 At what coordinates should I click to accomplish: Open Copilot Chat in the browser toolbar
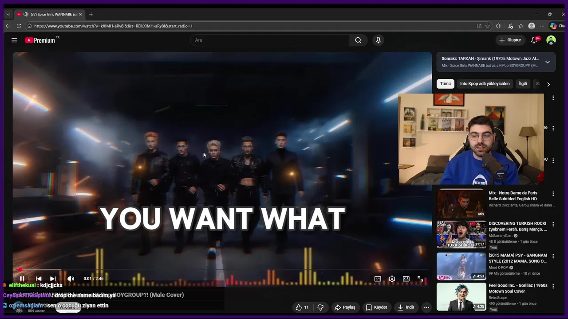557,26
